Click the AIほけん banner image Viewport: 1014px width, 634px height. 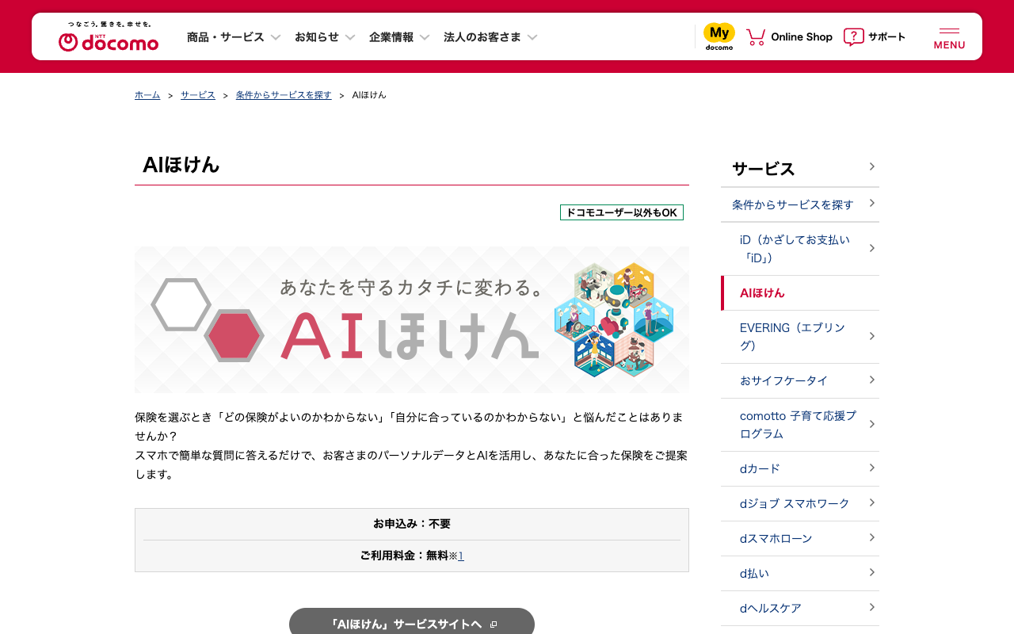tap(412, 319)
